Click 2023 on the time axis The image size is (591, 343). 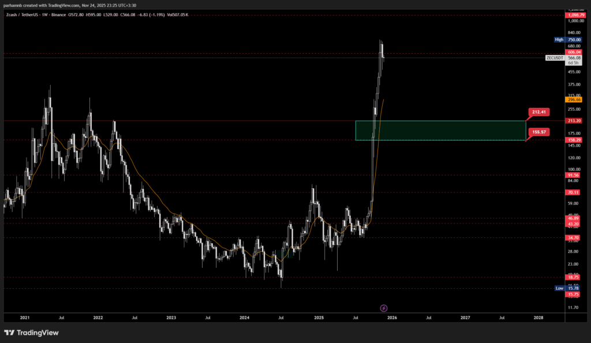coord(171,317)
